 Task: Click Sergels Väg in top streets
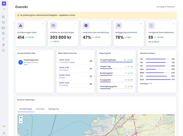(x=105, y=66)
